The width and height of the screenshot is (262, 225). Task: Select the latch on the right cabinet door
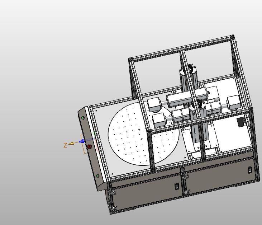tap(250, 170)
